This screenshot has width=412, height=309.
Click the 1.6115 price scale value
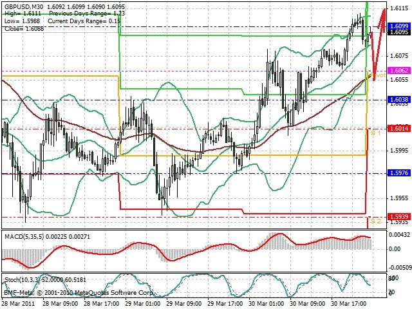click(x=399, y=8)
